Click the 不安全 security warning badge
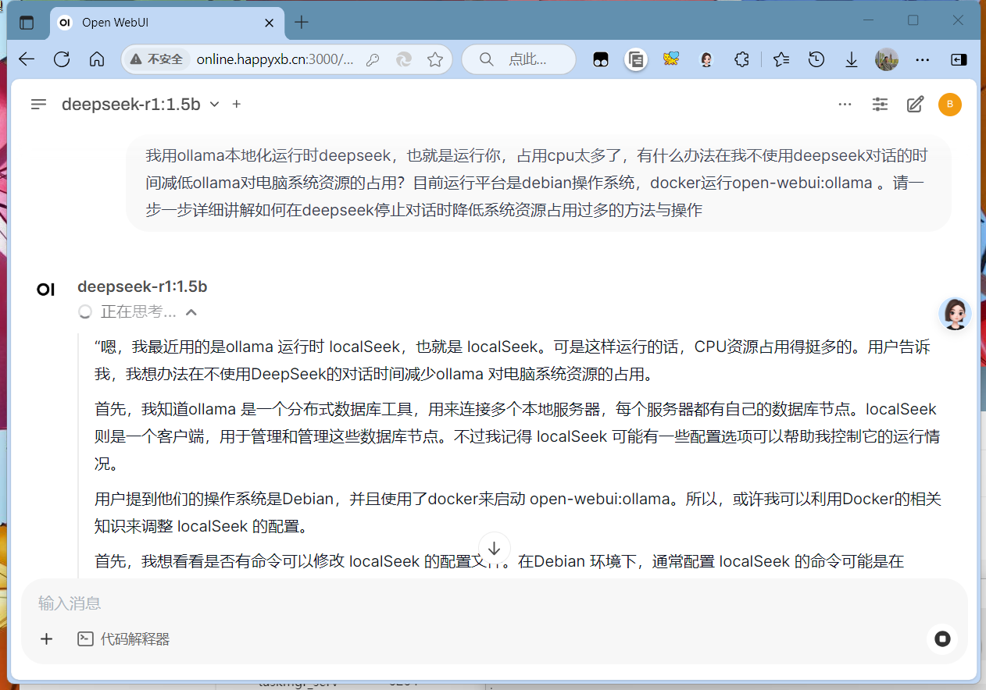986x690 pixels. [x=156, y=59]
